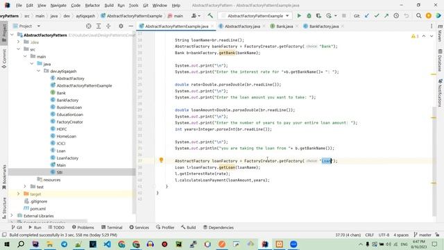Collapse the AbstractFactoryPattern root node
The image size is (444, 250).
(x=12, y=35)
